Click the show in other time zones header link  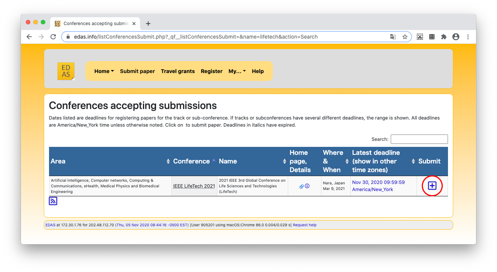[374, 166]
